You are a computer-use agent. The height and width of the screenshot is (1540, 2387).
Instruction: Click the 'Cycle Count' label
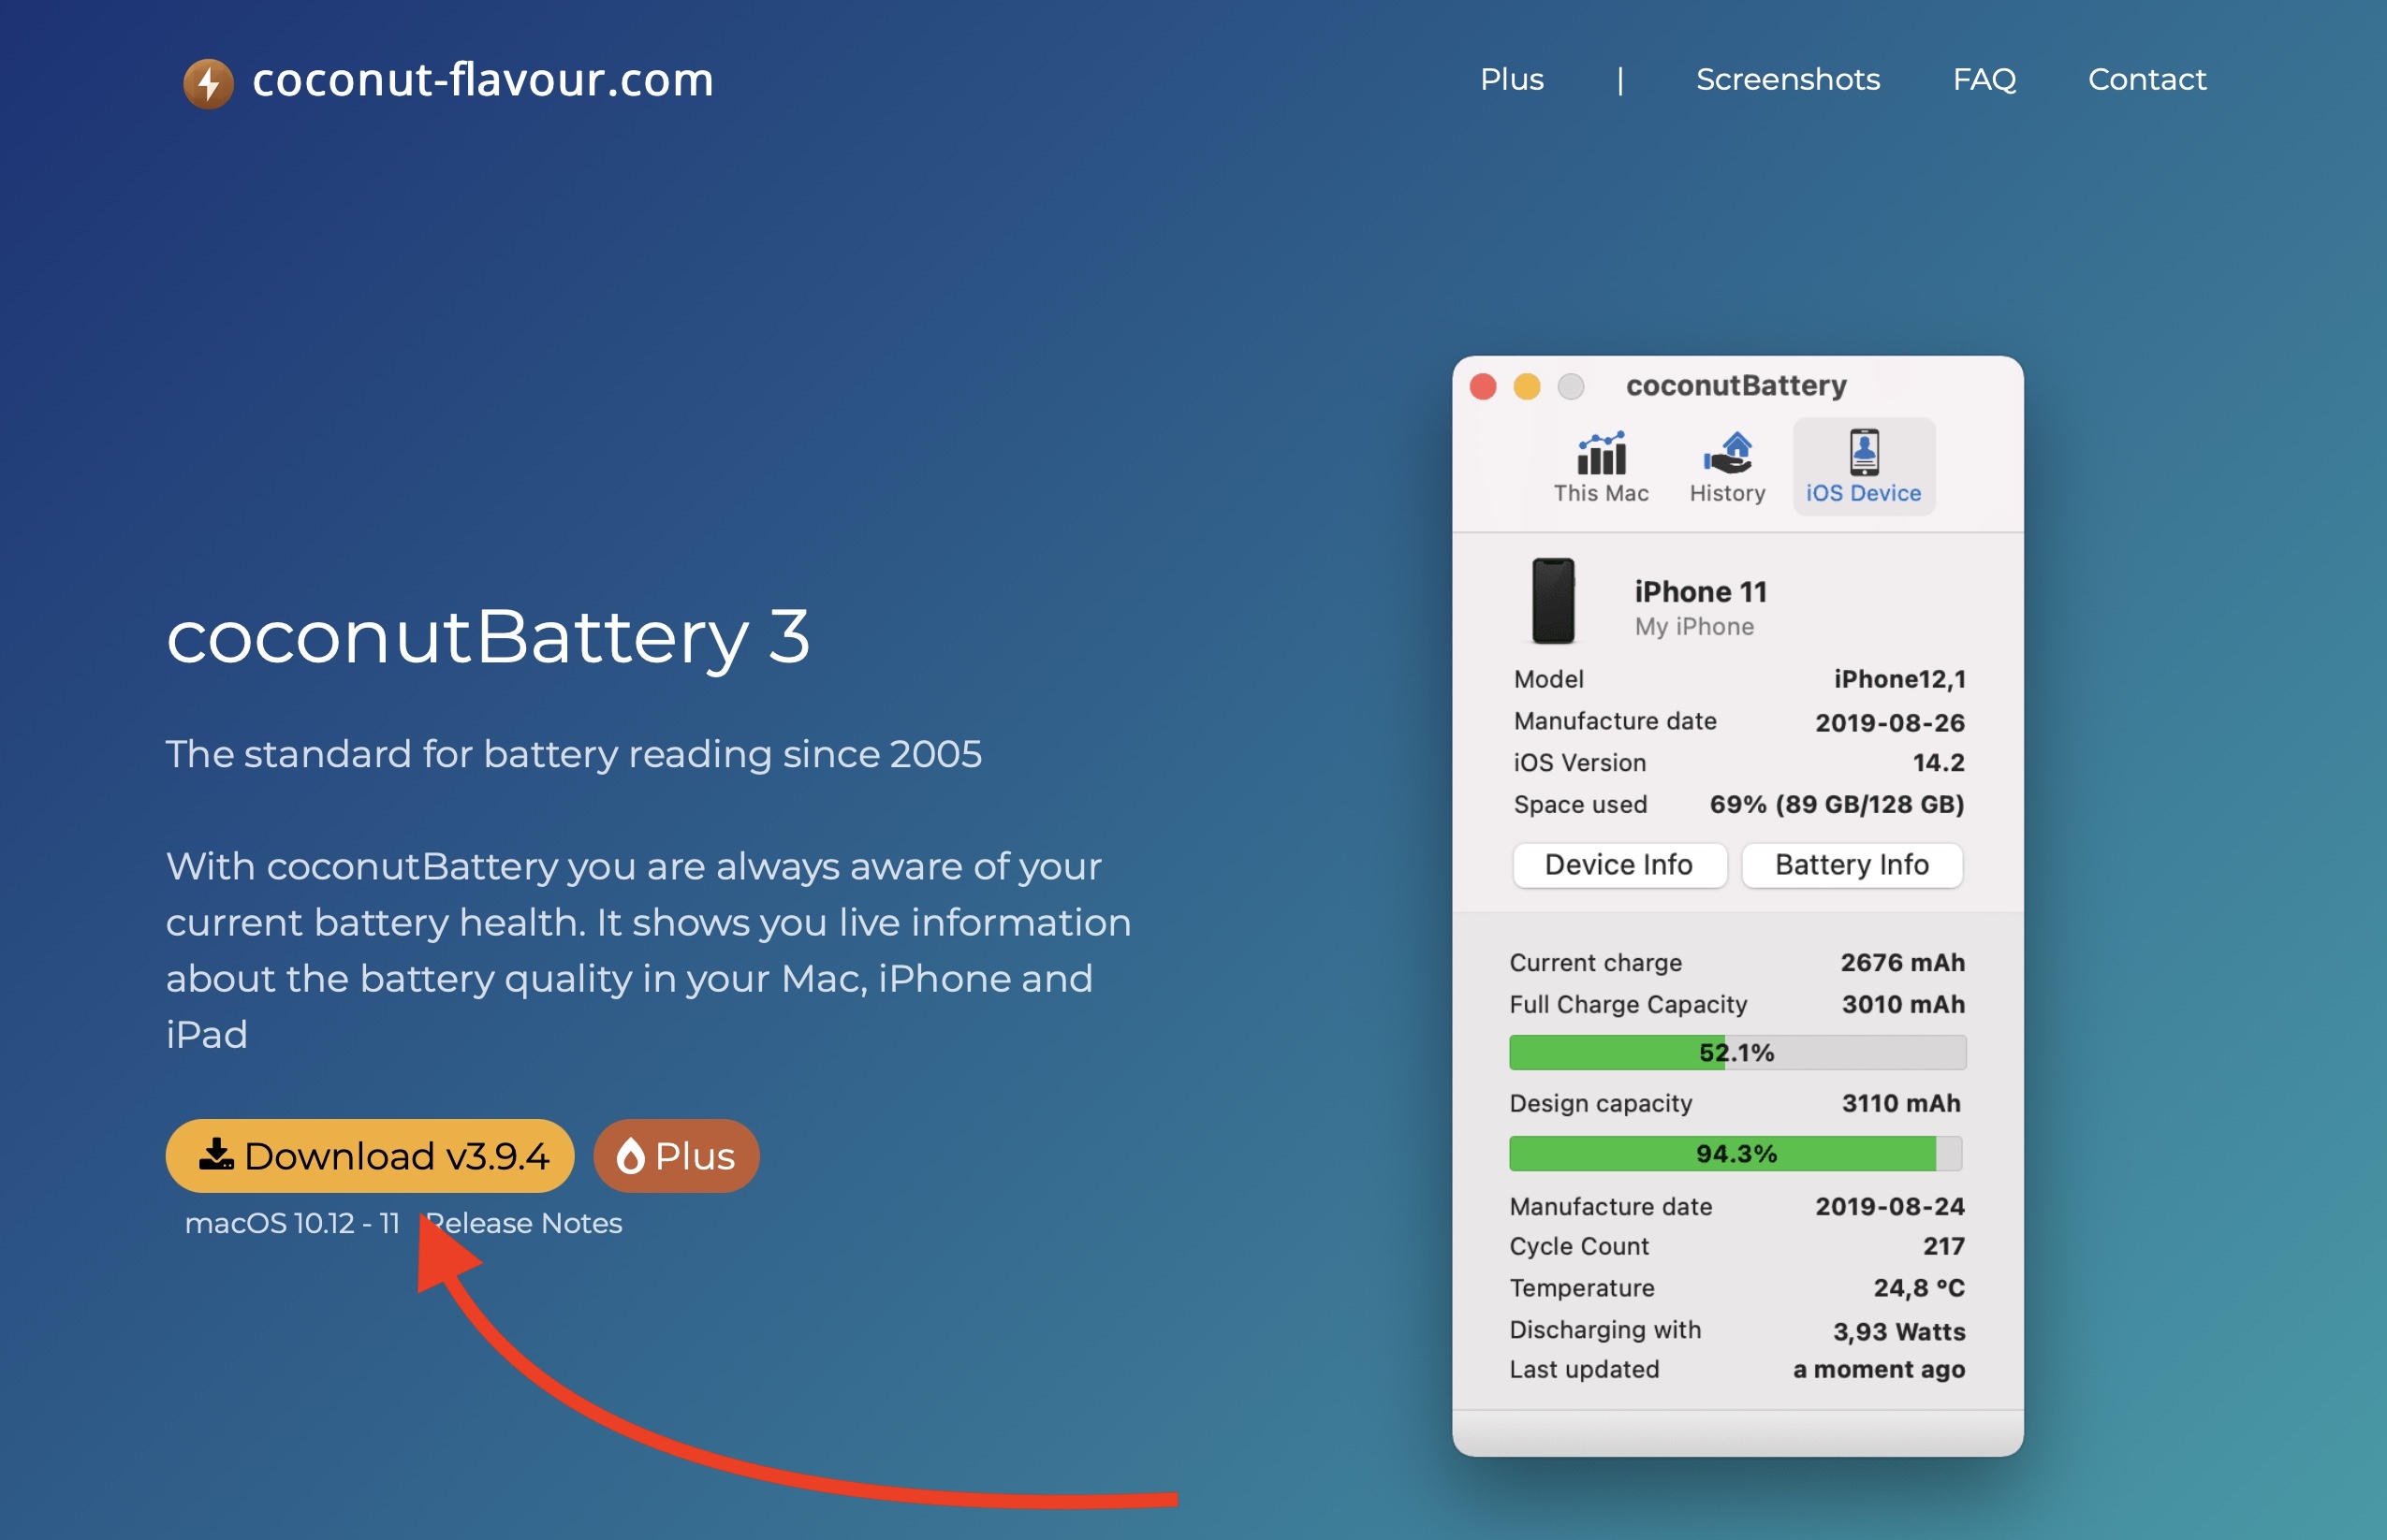tap(1578, 1247)
